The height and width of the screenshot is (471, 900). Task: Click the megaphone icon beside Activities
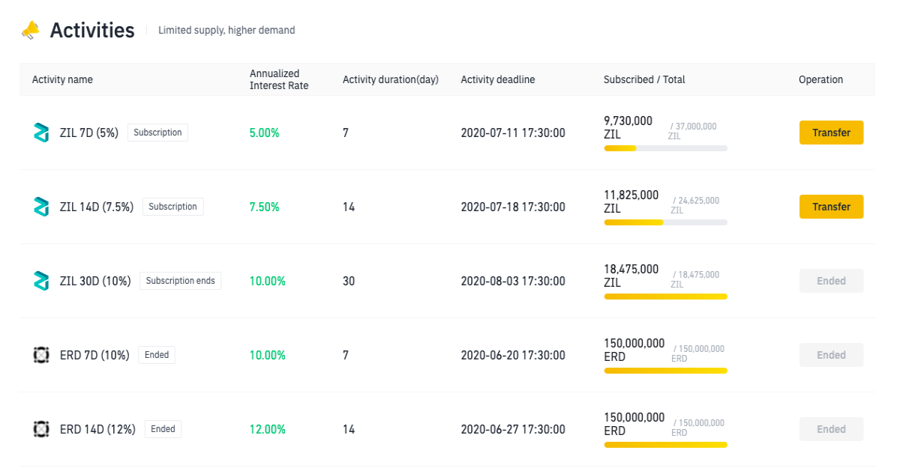(30, 30)
